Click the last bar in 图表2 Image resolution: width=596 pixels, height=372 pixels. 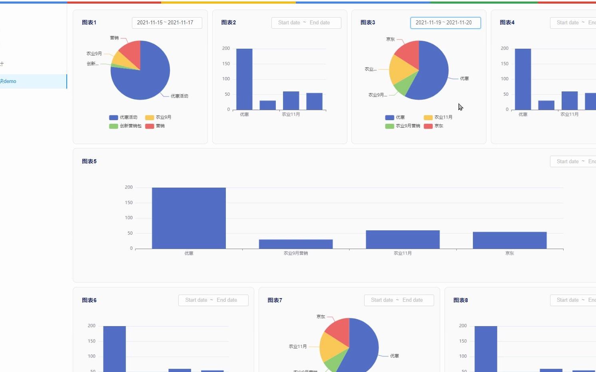click(x=314, y=101)
